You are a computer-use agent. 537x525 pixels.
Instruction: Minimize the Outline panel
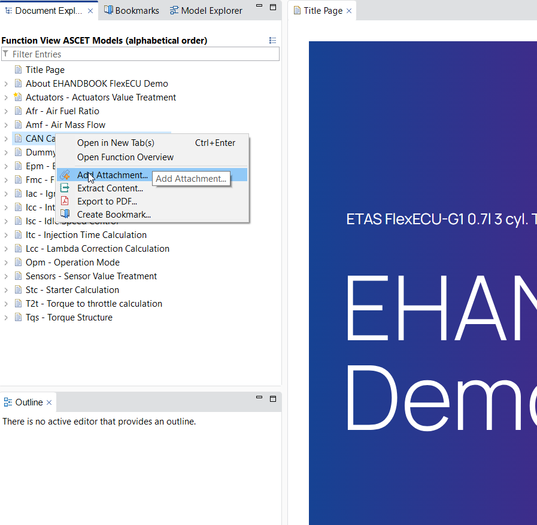259,396
